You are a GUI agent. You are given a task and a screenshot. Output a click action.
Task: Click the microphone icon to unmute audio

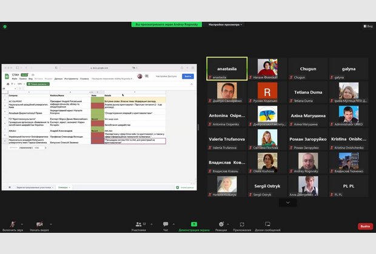(x=12, y=224)
